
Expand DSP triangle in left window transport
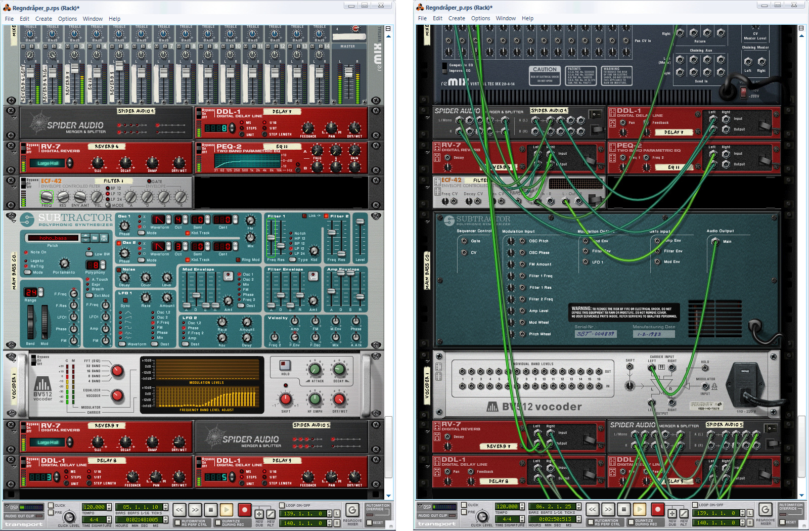(7, 507)
